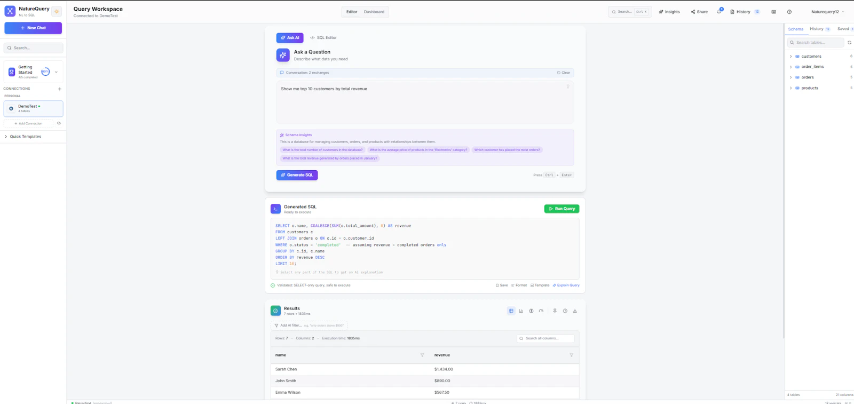Switch to the Editor tab
The height and width of the screenshot is (404, 854).
pyautogui.click(x=352, y=12)
